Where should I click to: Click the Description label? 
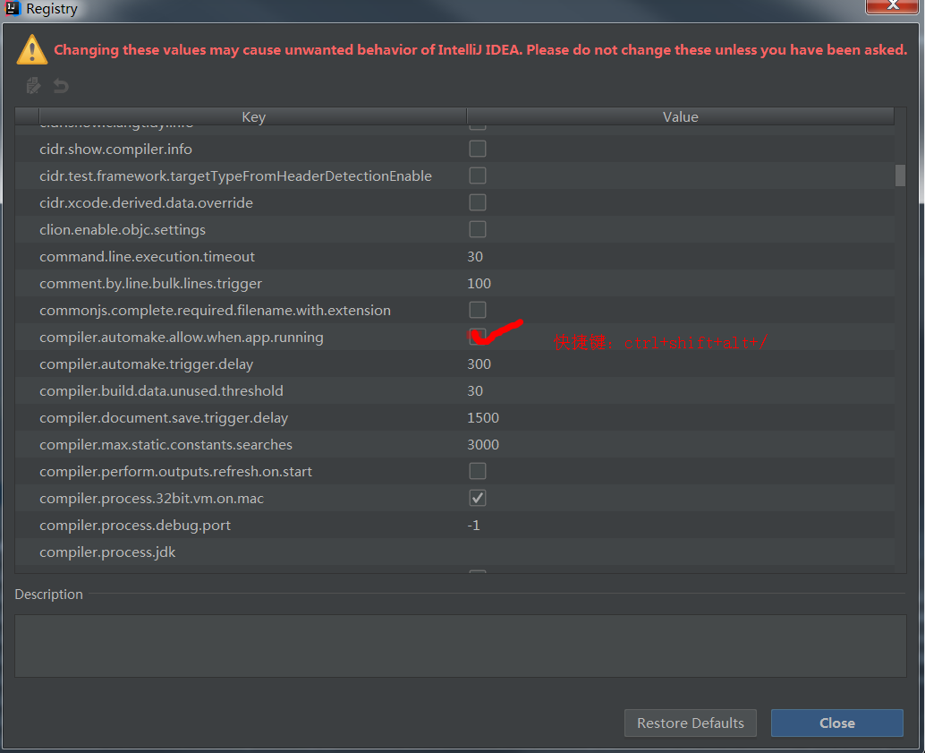pos(48,595)
